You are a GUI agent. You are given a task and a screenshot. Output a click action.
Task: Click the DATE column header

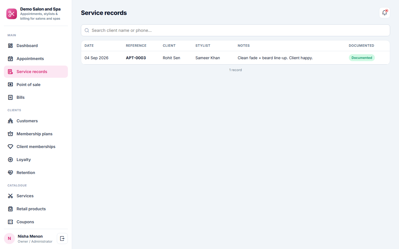(89, 46)
